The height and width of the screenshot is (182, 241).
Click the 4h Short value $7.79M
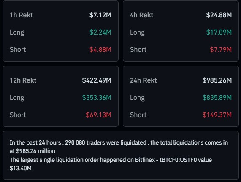[x=221, y=50]
